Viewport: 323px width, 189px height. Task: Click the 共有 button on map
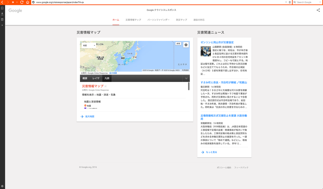178,44
